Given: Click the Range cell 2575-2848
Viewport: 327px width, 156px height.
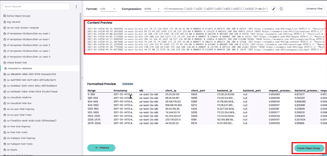Looking at the screenshot, I should coord(94,123).
